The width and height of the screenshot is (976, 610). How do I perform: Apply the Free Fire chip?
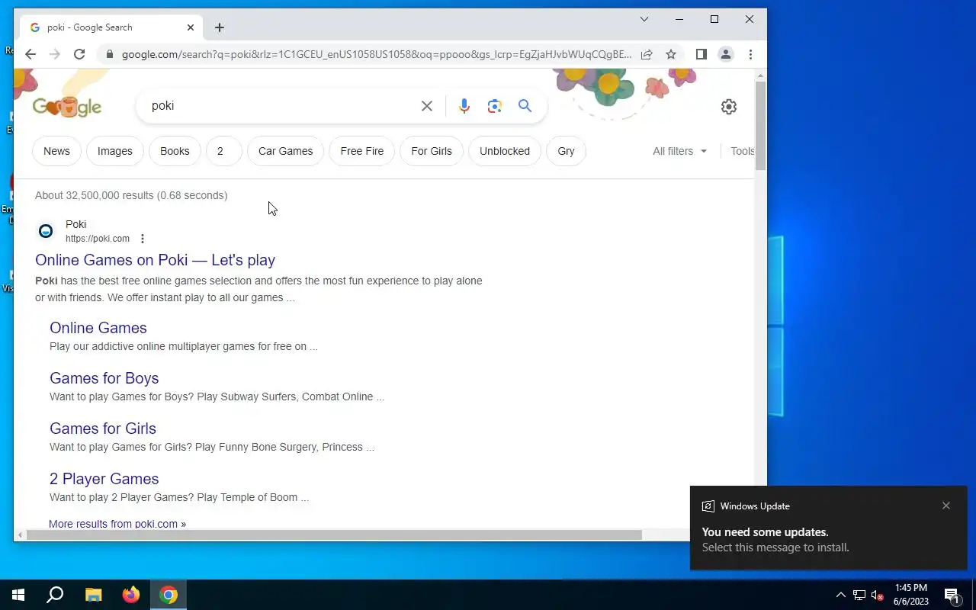pyautogui.click(x=362, y=151)
